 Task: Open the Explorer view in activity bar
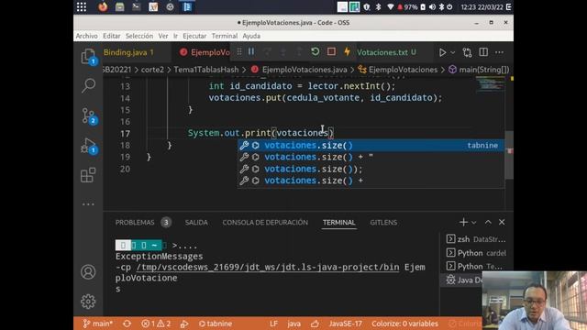(88, 57)
